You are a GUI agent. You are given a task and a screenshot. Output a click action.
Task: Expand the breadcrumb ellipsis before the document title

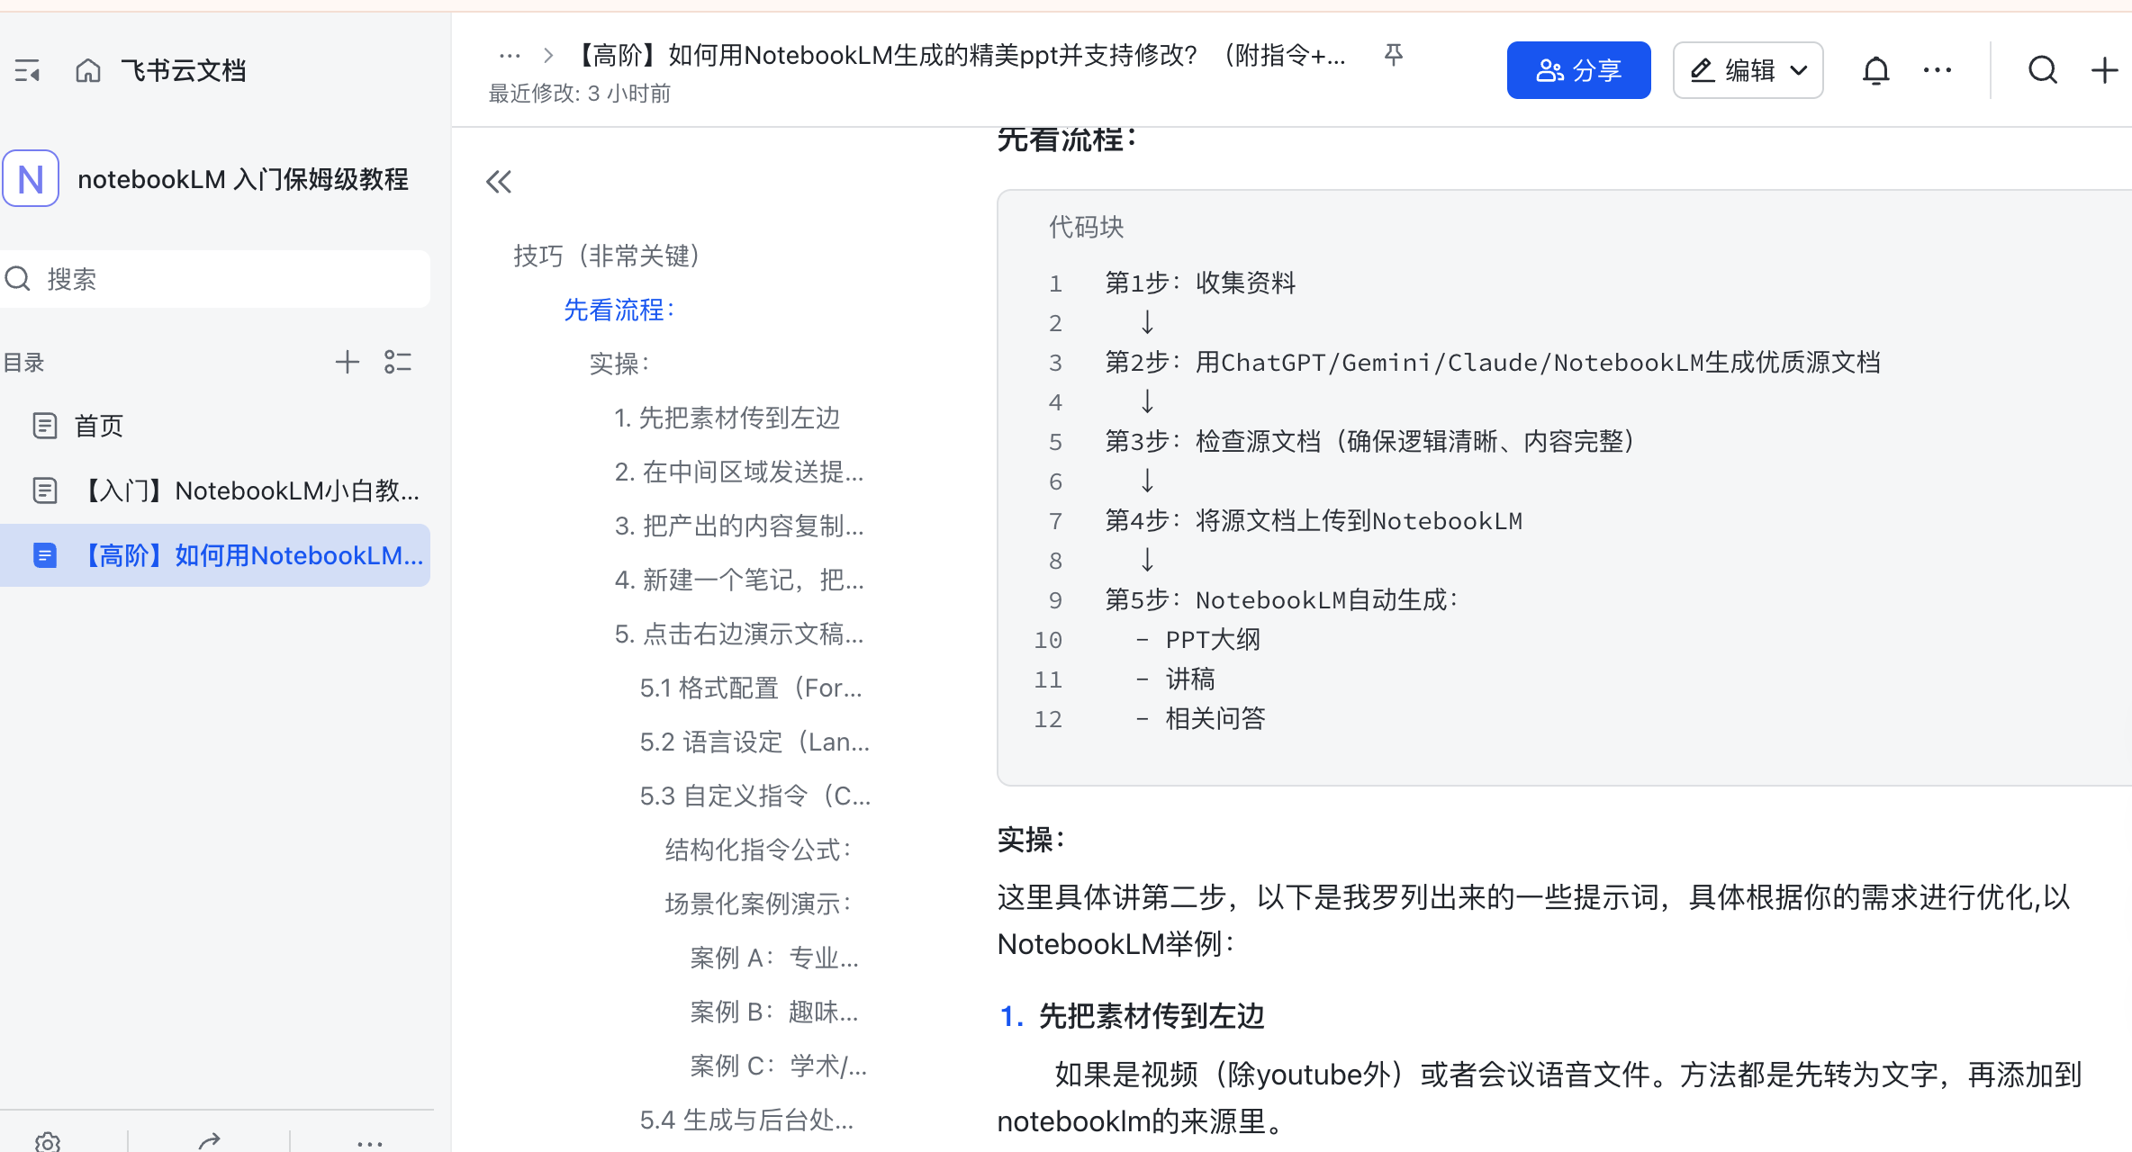pyautogui.click(x=510, y=55)
